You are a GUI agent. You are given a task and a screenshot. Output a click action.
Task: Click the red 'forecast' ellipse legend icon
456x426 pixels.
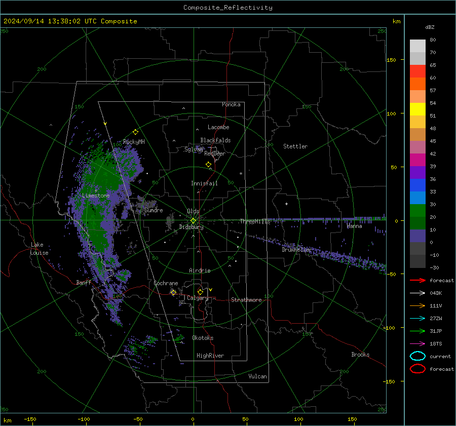(417, 369)
